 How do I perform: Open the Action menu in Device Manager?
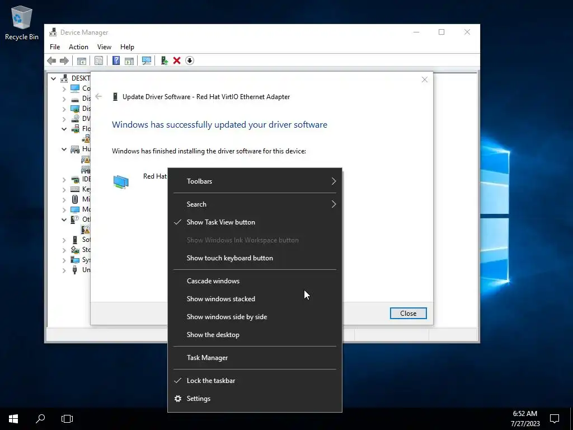pos(78,47)
